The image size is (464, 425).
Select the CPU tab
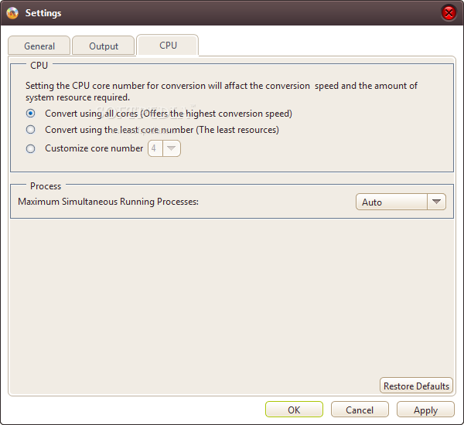(168, 46)
